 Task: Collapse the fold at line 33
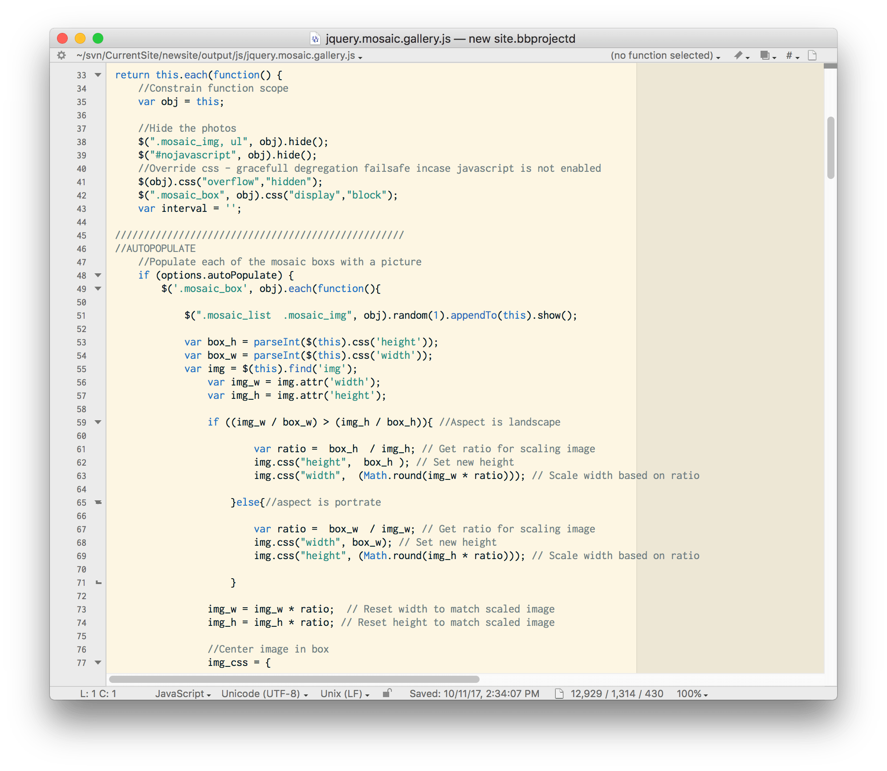(x=98, y=75)
